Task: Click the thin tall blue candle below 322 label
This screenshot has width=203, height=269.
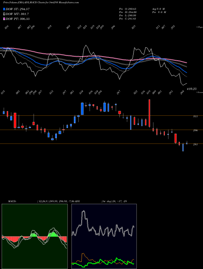Action: click(x=131, y=123)
